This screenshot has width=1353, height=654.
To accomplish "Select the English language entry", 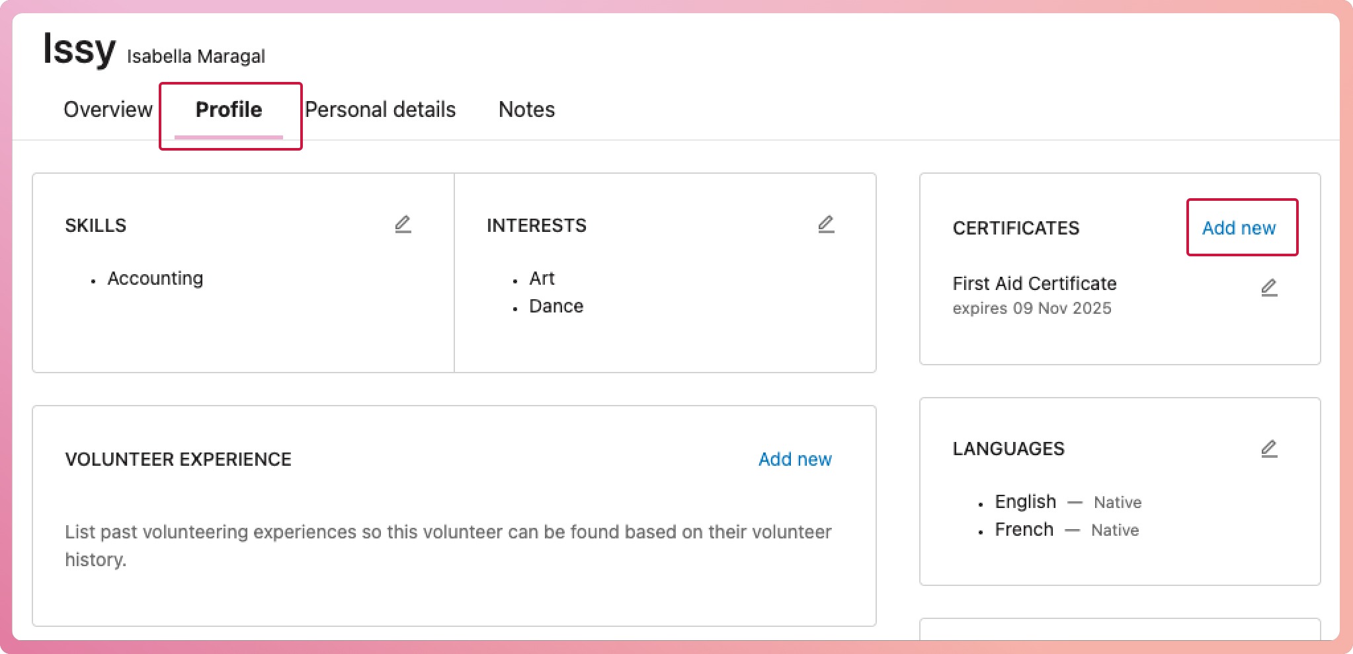I will tap(1025, 502).
